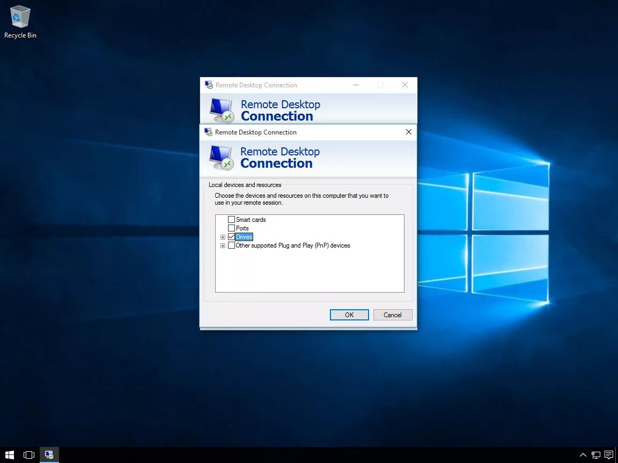618x463 pixels.
Task: Check Other supported Plug and Play devices
Action: click(x=231, y=245)
